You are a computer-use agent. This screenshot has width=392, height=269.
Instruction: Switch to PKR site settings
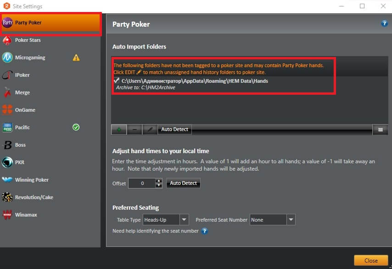tap(50, 162)
